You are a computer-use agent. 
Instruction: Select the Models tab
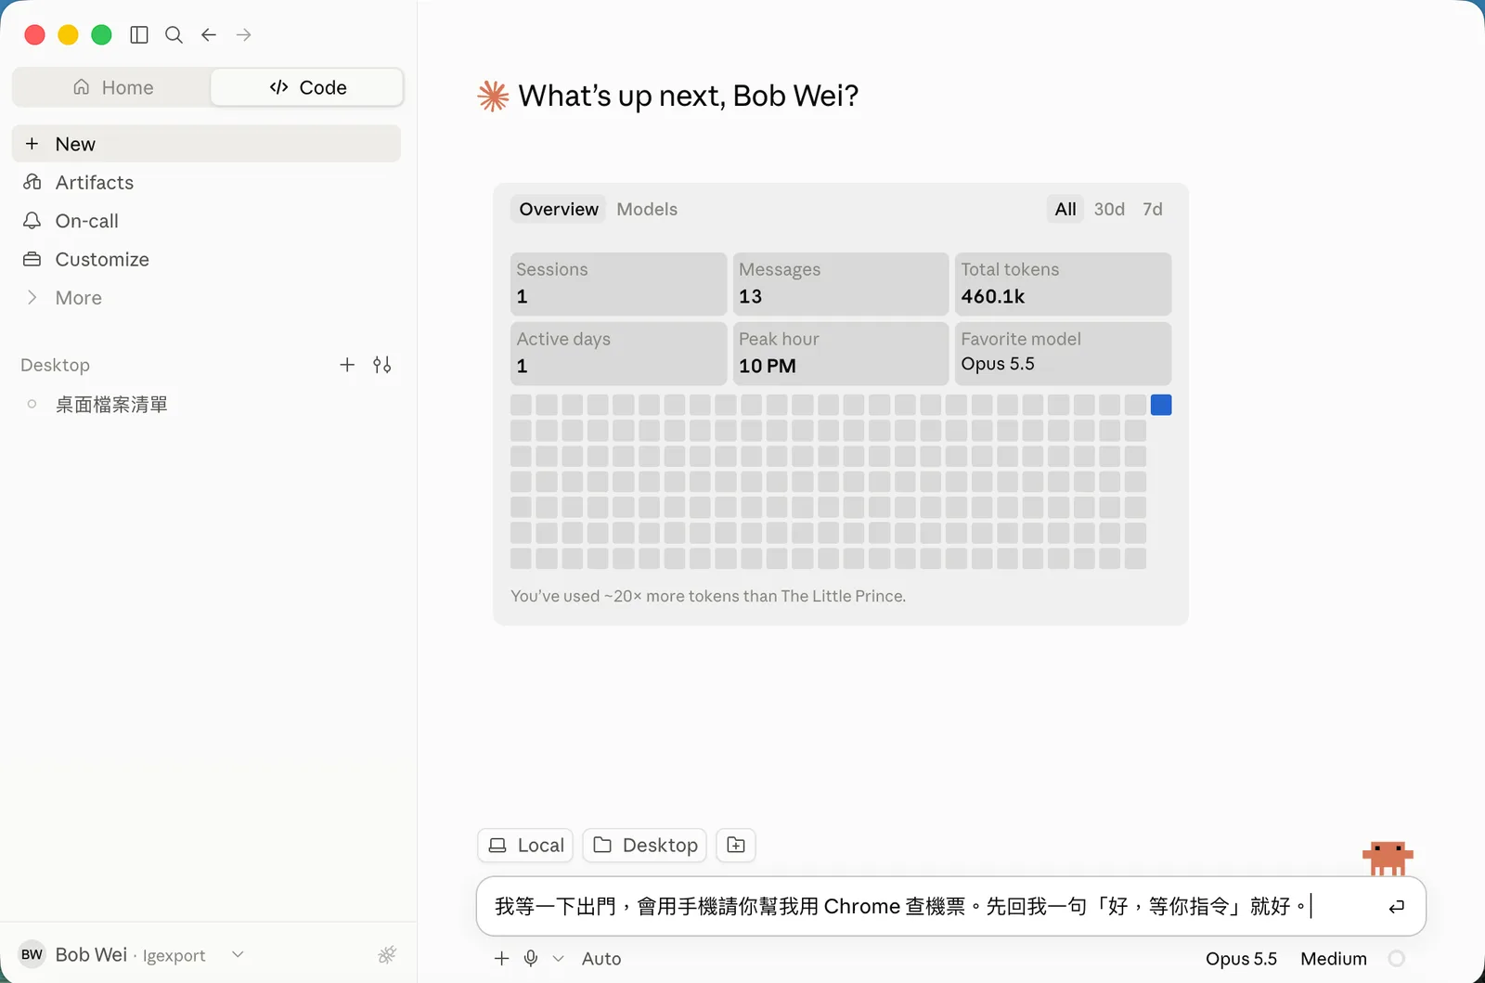647,209
